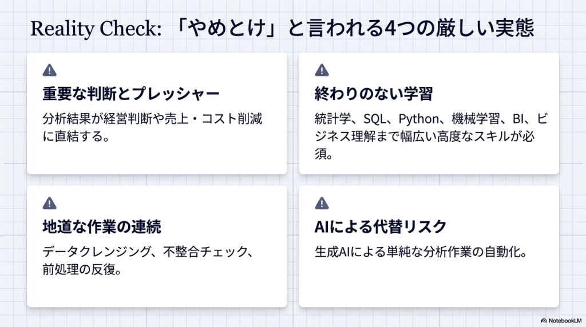Select the 地道な作業の連続 heading

[x=102, y=226]
